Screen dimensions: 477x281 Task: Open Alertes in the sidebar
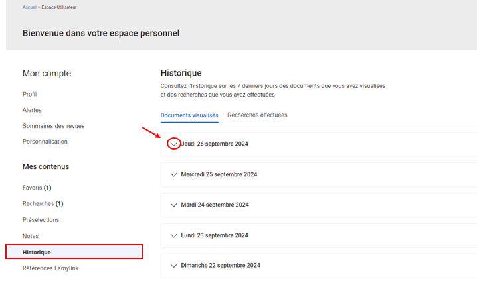[32, 110]
